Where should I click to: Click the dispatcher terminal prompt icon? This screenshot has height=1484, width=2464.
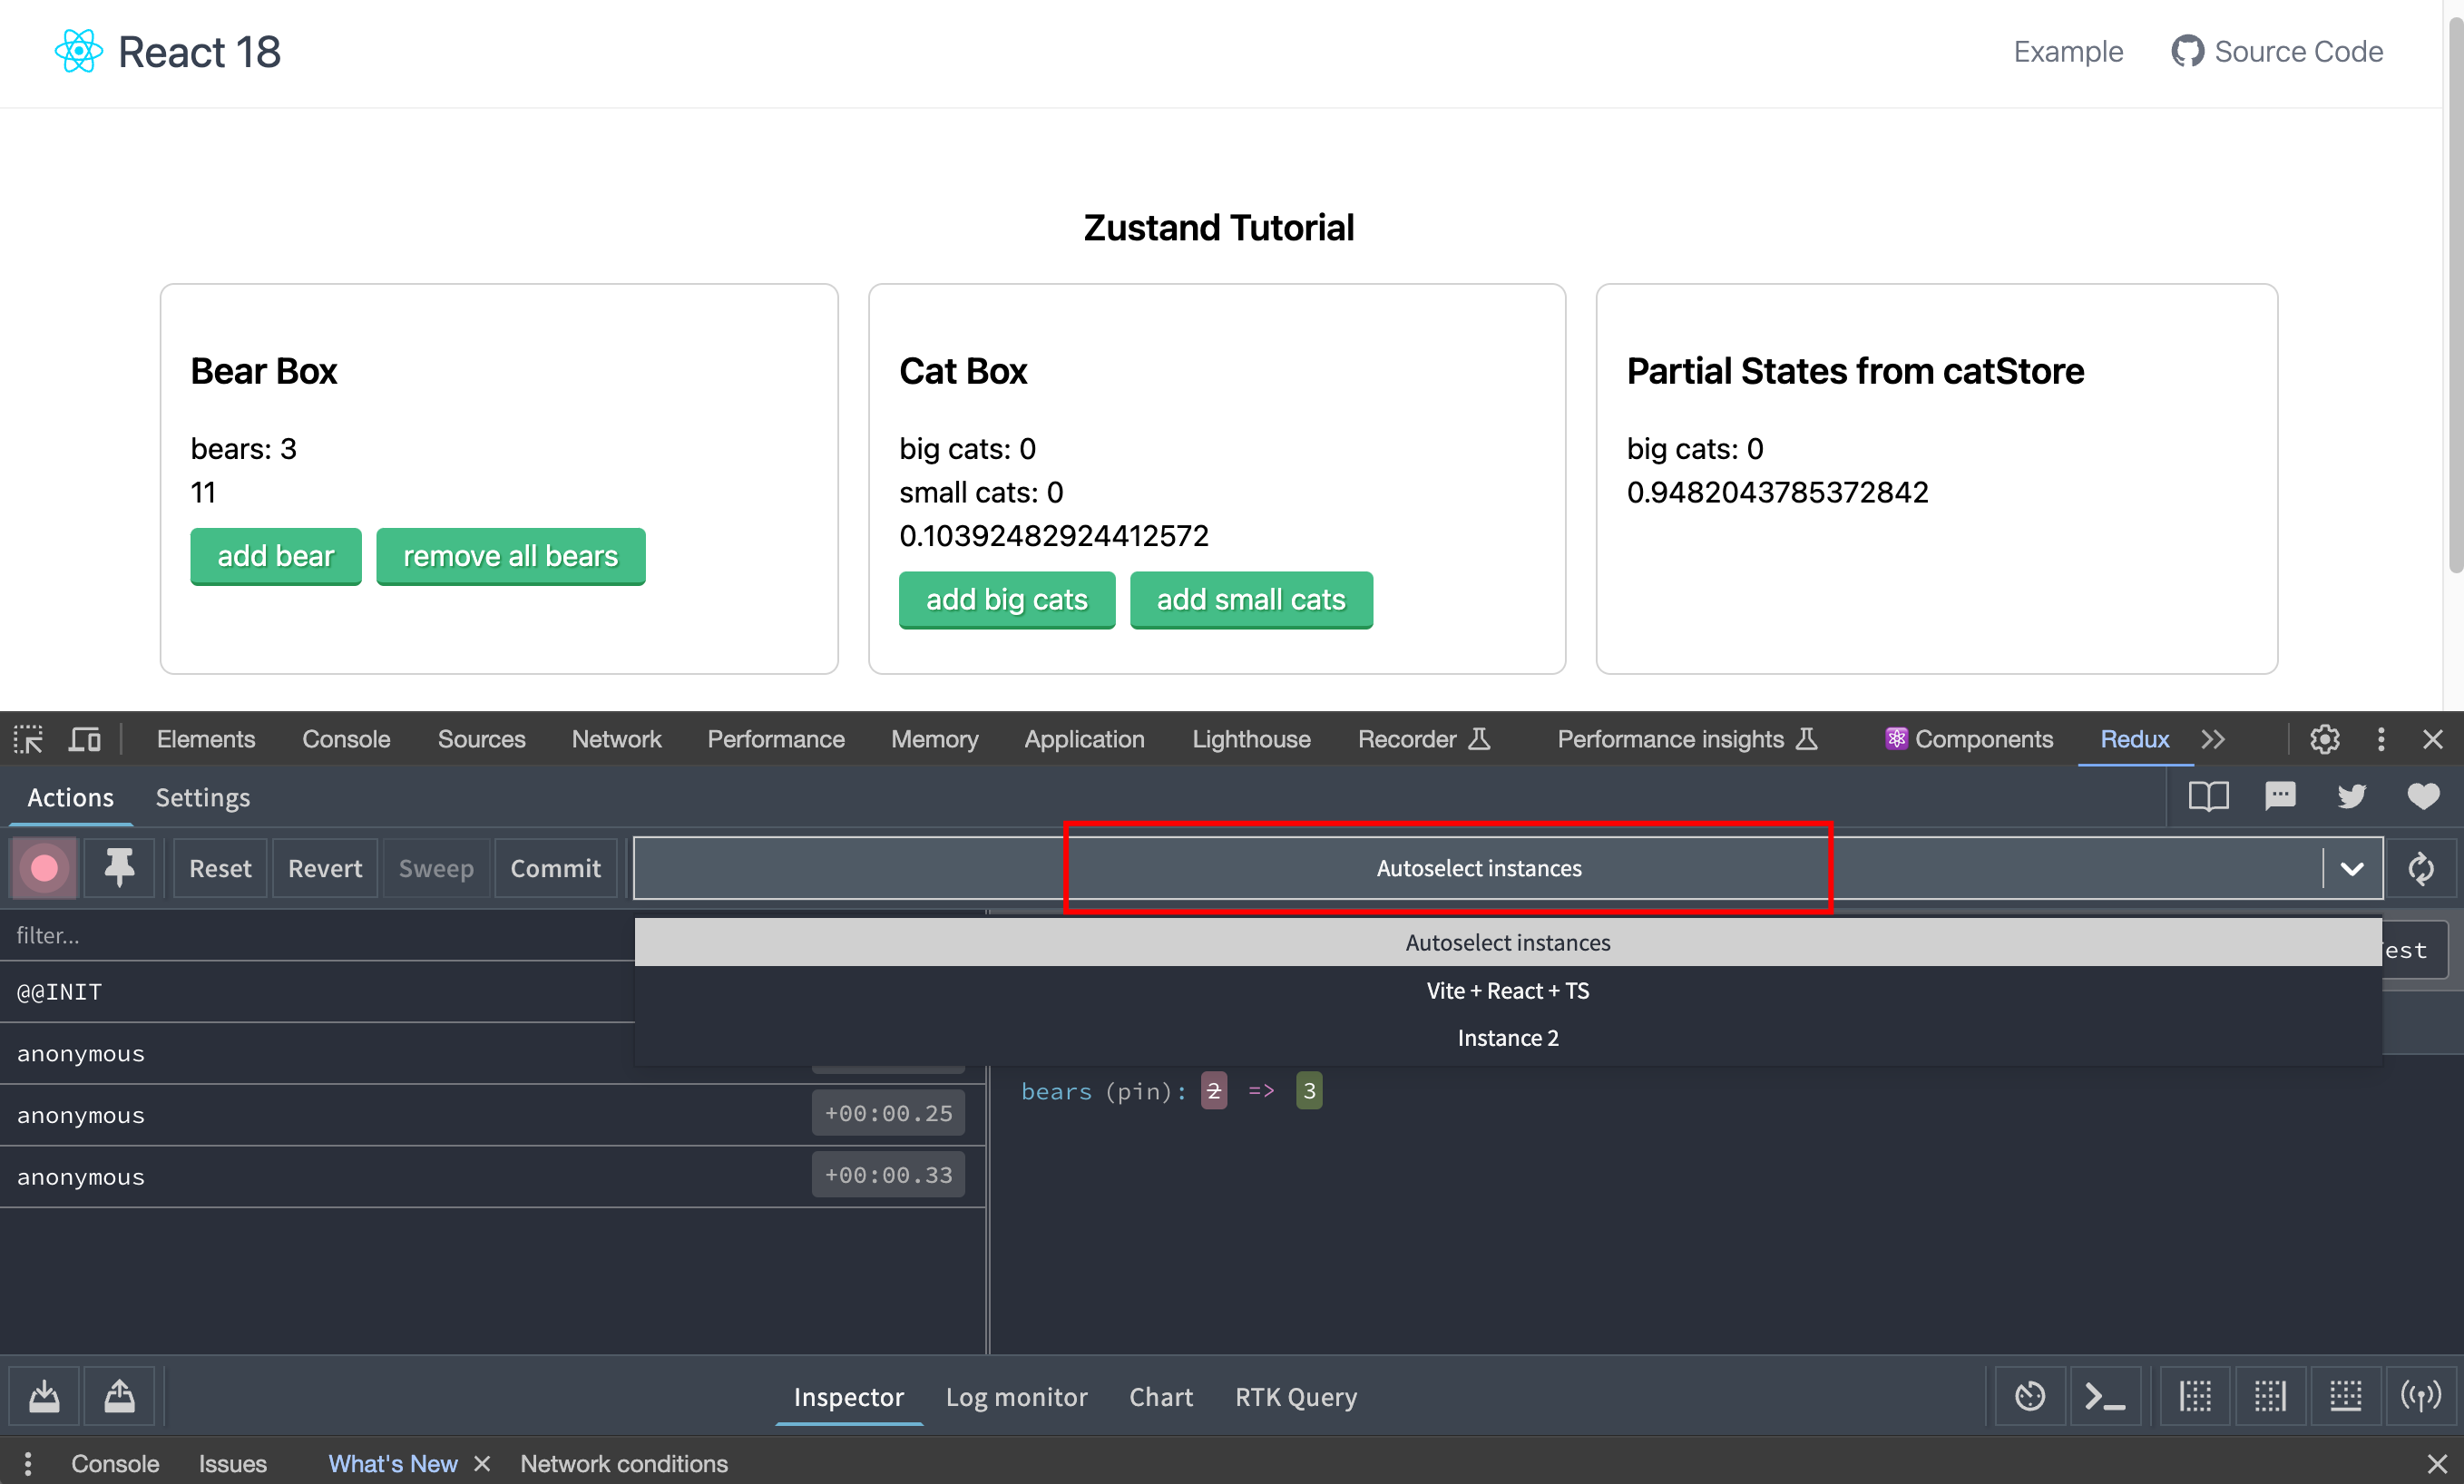tap(2104, 1396)
